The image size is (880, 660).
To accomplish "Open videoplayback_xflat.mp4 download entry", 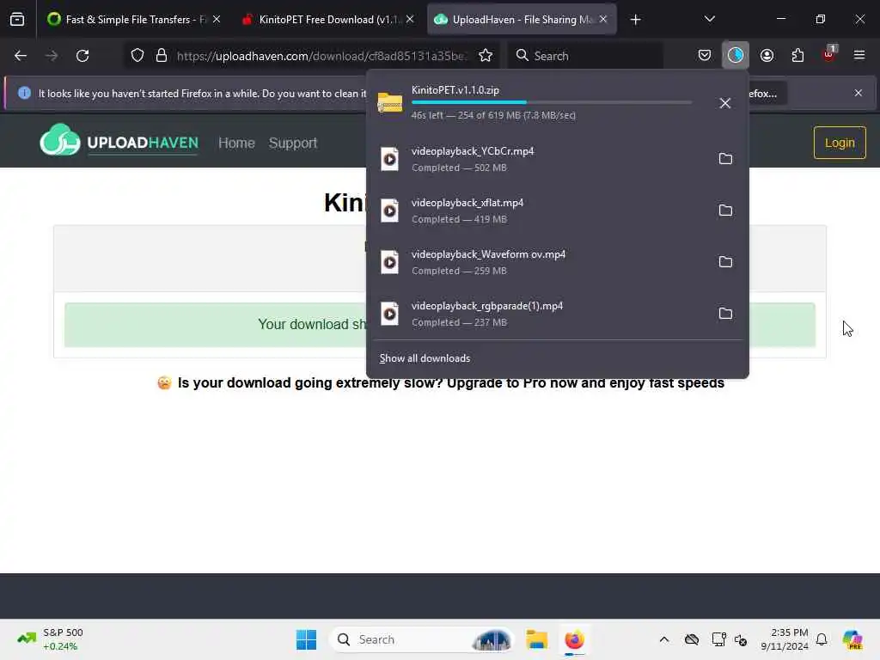I will (539, 211).
